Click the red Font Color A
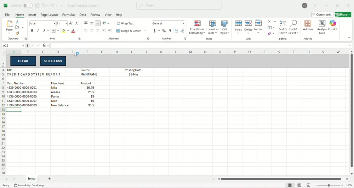Screen dimensions: 354x188 73,31
